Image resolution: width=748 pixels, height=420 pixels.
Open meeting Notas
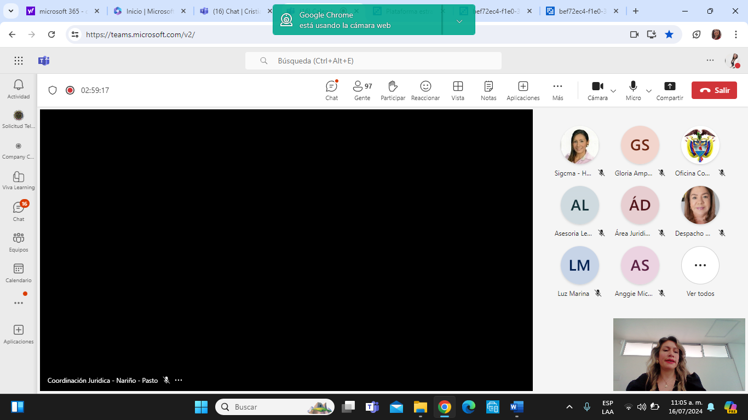[x=488, y=91]
